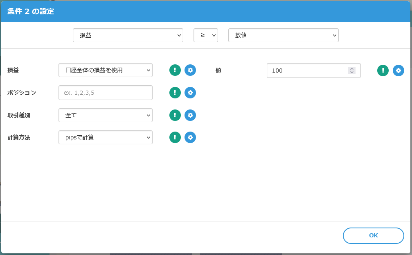The width and height of the screenshot is (412, 255).
Task: Expand the 取引種別 dropdown showing 全て
Action: tap(105, 115)
